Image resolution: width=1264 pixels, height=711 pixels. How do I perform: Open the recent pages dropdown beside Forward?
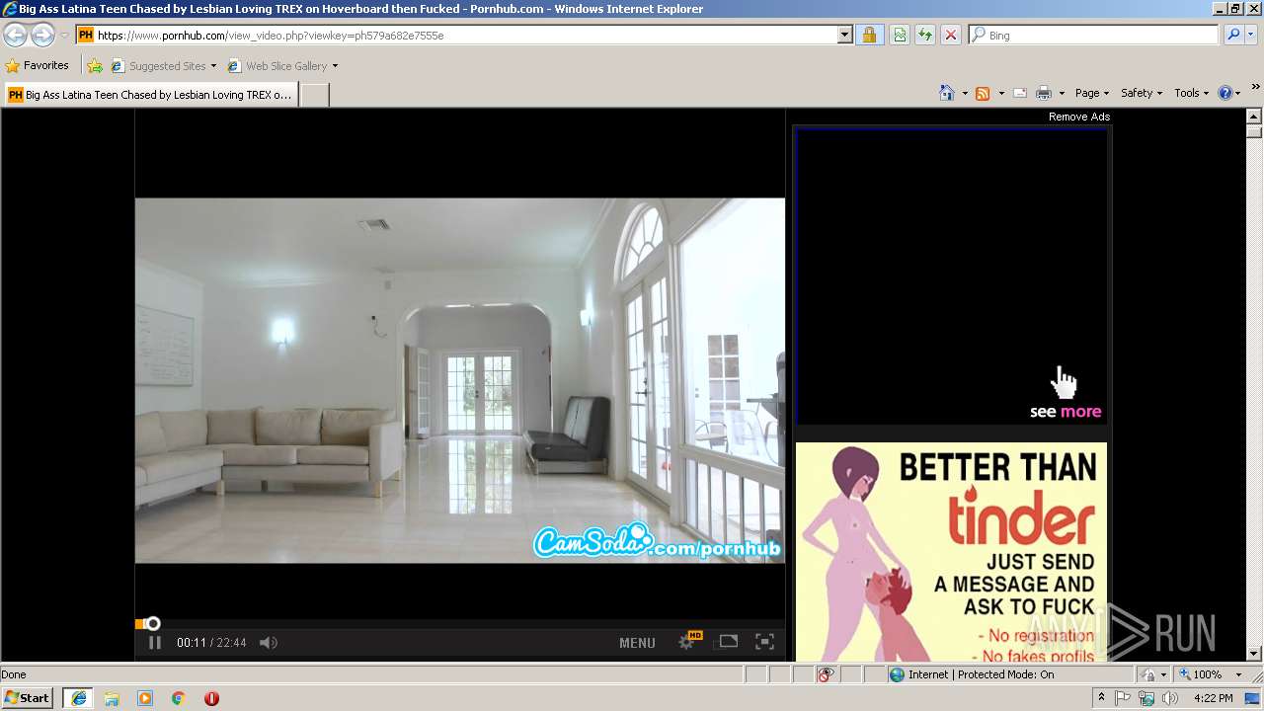tap(64, 36)
